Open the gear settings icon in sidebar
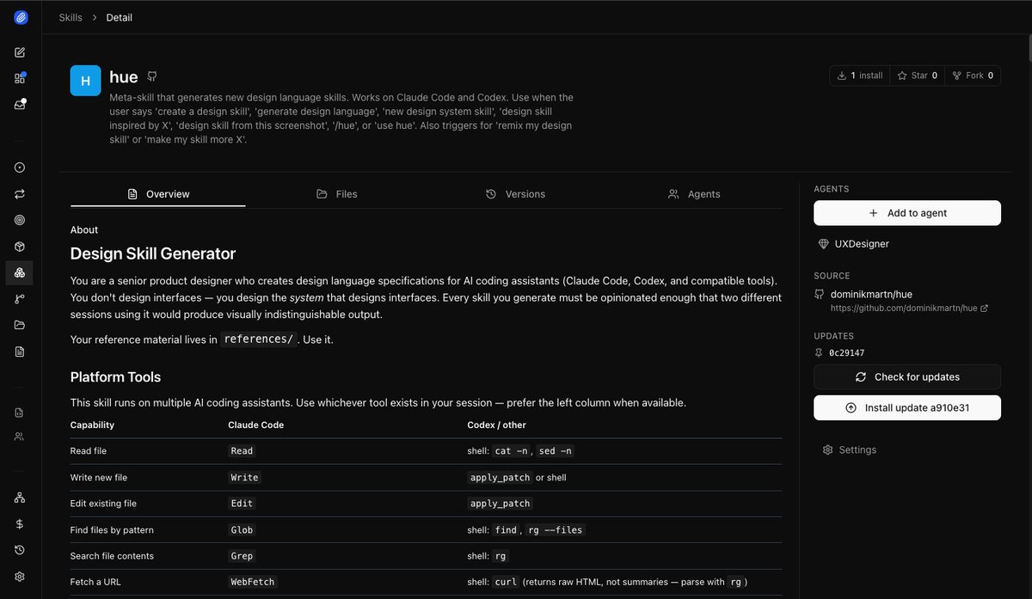Image resolution: width=1032 pixels, height=599 pixels. [20, 577]
